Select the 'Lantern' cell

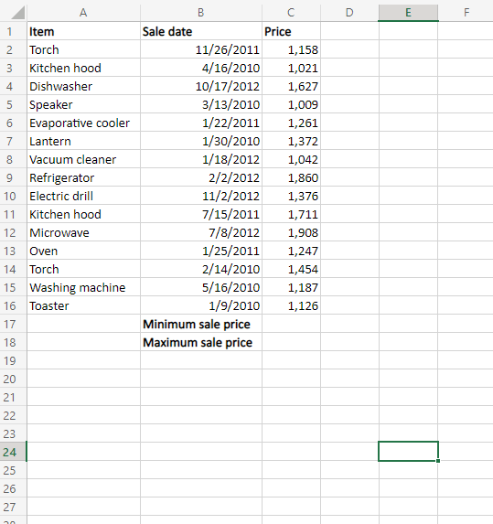tap(83, 141)
